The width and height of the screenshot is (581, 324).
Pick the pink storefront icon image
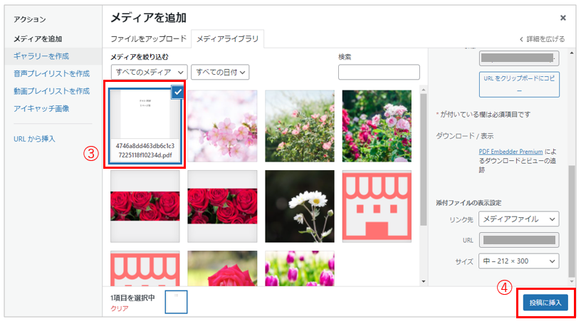377,207
